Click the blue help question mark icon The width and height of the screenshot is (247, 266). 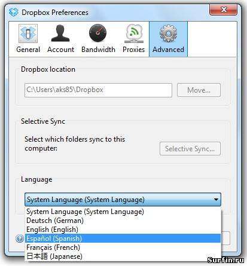pyautogui.click(x=20, y=239)
